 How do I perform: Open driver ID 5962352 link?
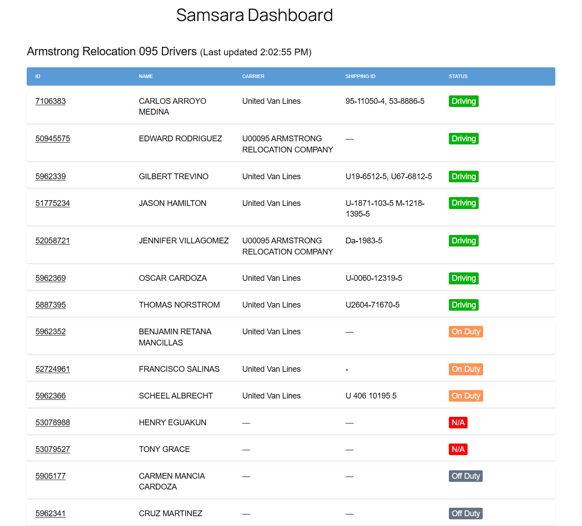pyautogui.click(x=50, y=332)
